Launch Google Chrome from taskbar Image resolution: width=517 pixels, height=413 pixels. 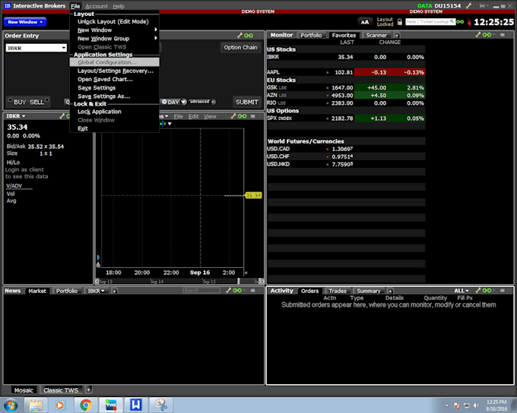pos(86,405)
